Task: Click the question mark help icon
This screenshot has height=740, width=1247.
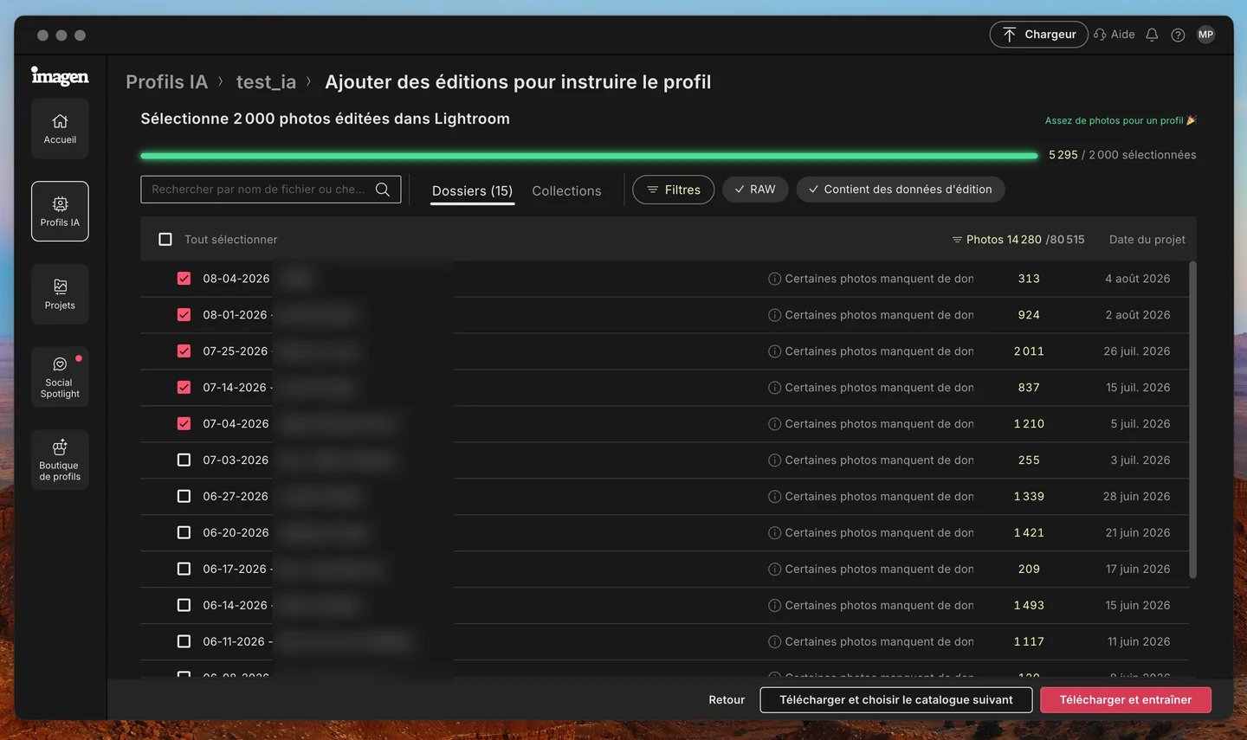Action: pyautogui.click(x=1178, y=35)
